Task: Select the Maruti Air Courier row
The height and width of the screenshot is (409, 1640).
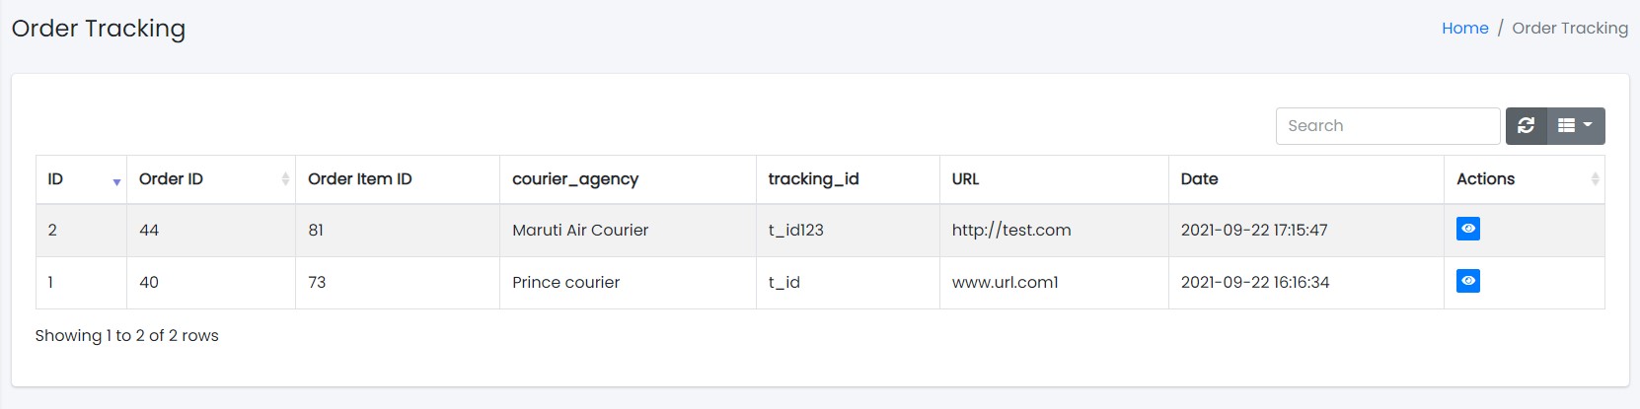Action: tap(580, 231)
